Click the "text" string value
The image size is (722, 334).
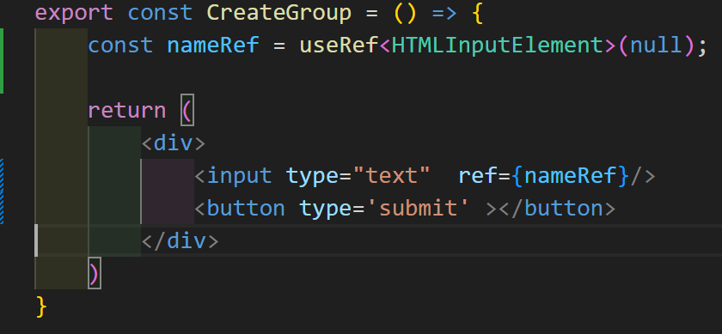pos(391,176)
